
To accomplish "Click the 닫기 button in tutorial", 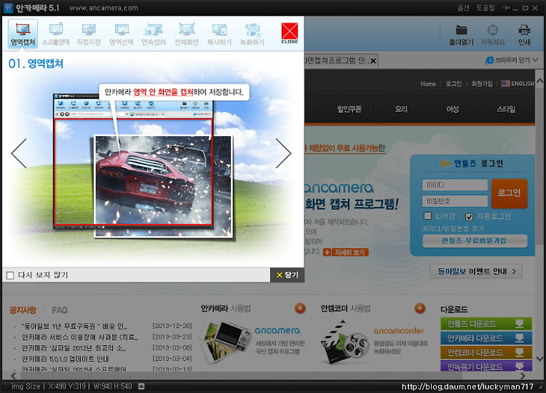I will pyautogui.click(x=288, y=275).
